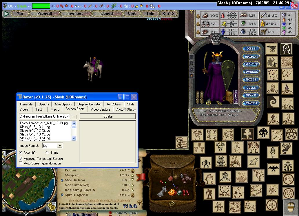Viewport: 299px width, 216px height.
Task: Click the spiral vortex spell icon
Action: click(x=273, y=102)
